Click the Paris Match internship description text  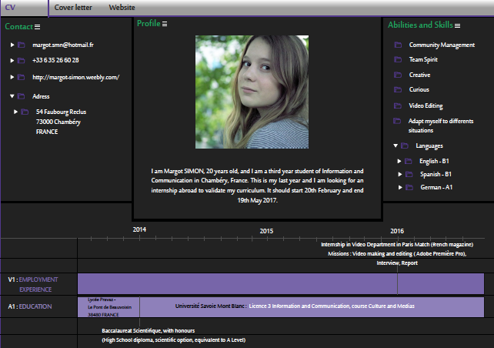(x=397, y=254)
